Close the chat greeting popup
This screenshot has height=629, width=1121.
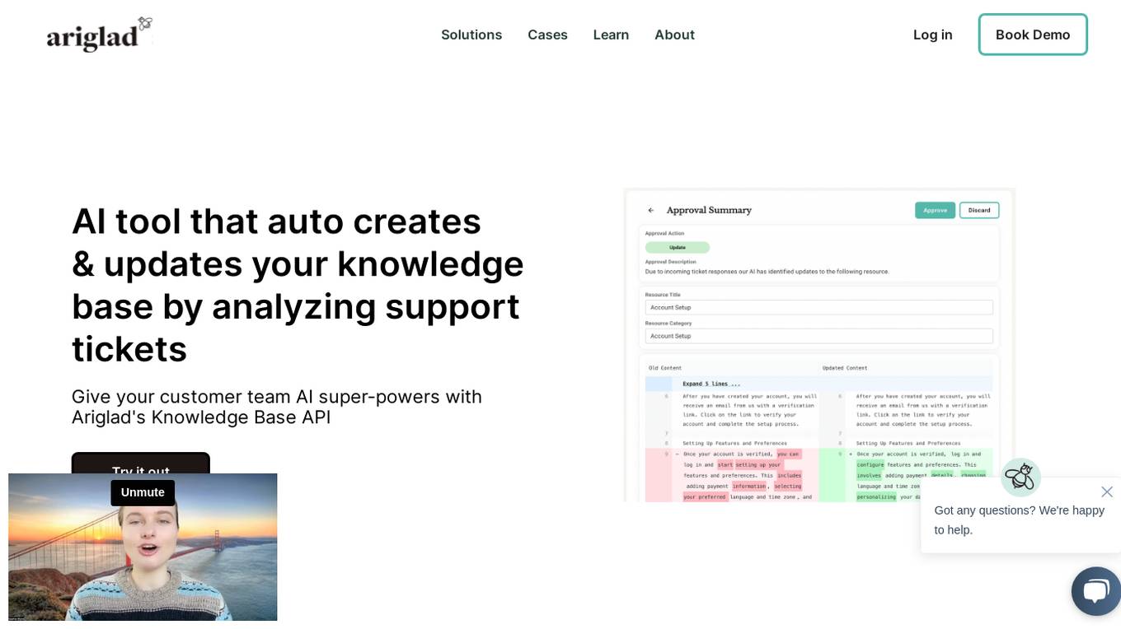(1106, 492)
